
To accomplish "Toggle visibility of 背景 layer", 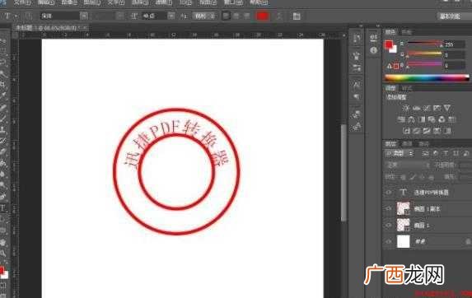I will 389,241.
